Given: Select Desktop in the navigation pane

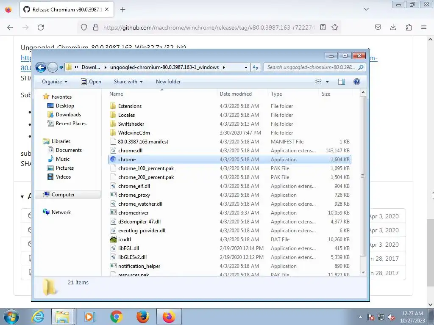Looking at the screenshot, I should tap(61, 105).
